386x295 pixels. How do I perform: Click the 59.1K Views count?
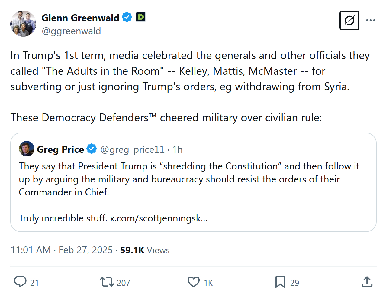pyautogui.click(x=145, y=250)
